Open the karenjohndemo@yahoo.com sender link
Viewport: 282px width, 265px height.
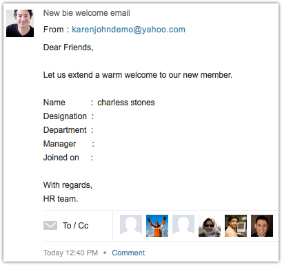click(x=128, y=30)
